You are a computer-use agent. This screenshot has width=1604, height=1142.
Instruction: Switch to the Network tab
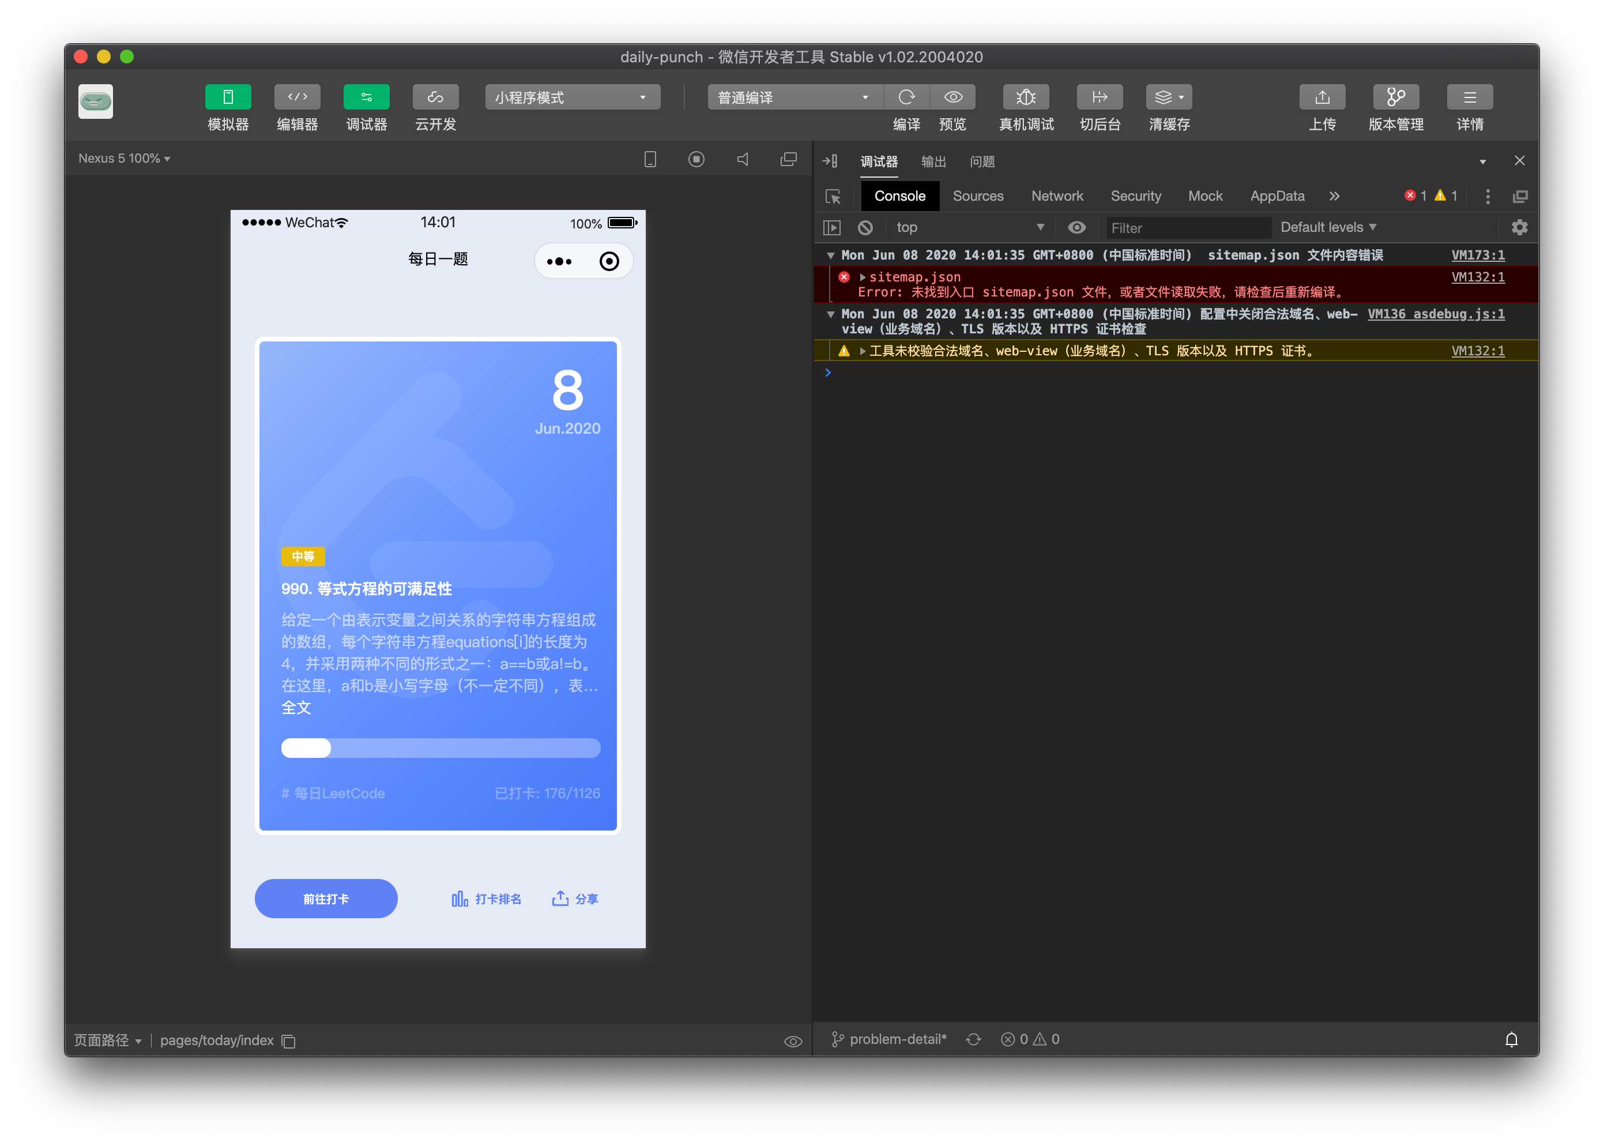[1056, 196]
